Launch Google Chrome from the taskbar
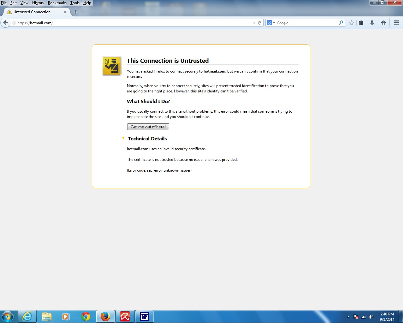This screenshot has width=404, height=323. (86, 316)
